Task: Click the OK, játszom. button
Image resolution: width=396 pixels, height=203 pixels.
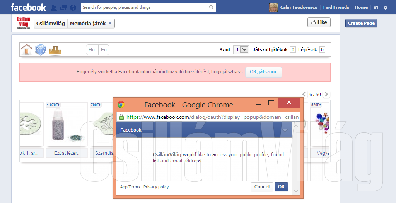Action: pos(263,72)
